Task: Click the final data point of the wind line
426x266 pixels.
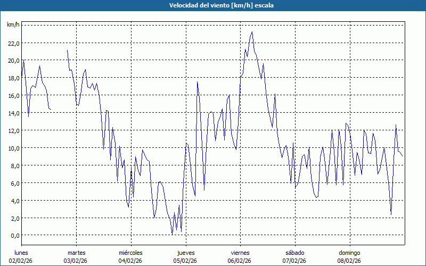Action: [402, 156]
